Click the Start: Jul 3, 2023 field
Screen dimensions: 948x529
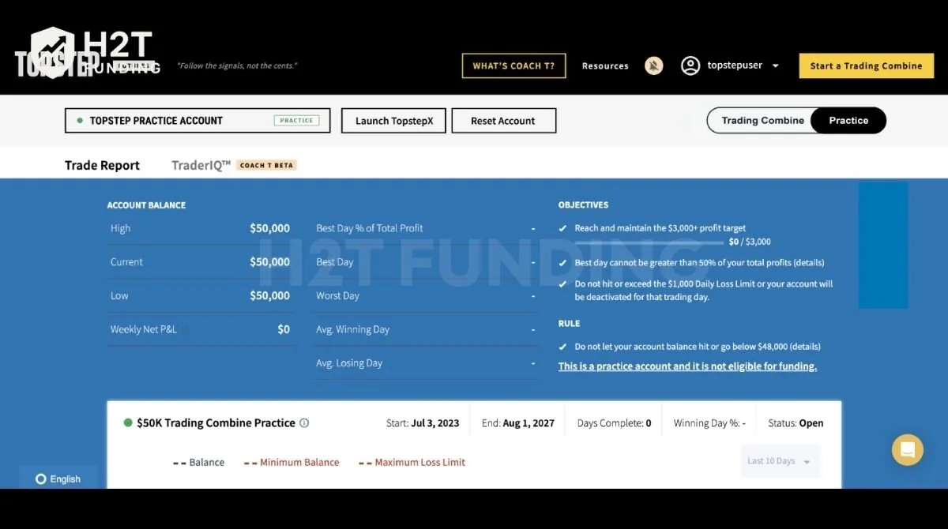click(x=423, y=423)
